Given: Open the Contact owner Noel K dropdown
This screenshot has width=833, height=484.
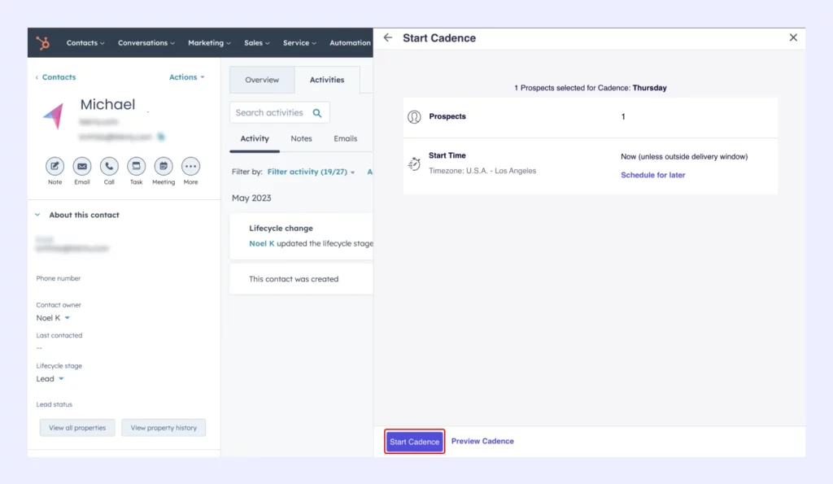Looking at the screenshot, I should click(x=53, y=318).
